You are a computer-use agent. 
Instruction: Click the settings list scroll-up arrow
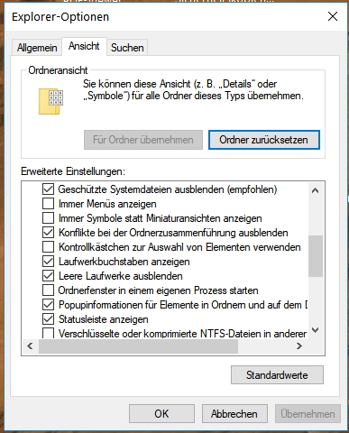pos(316,190)
